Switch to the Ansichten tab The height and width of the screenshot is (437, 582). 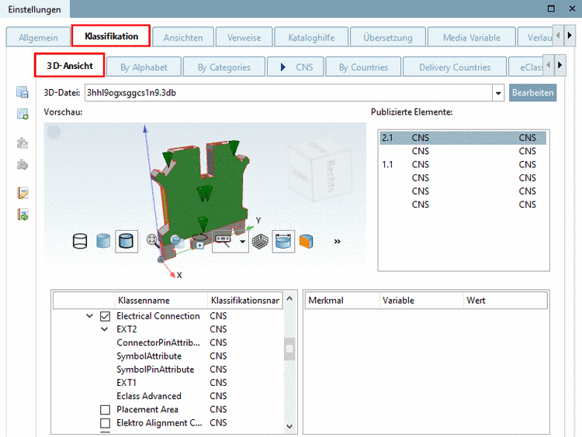click(183, 37)
